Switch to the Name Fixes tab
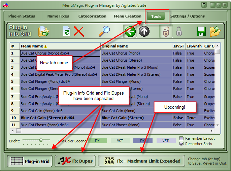231x171 pixels. pyautogui.click(x=58, y=16)
